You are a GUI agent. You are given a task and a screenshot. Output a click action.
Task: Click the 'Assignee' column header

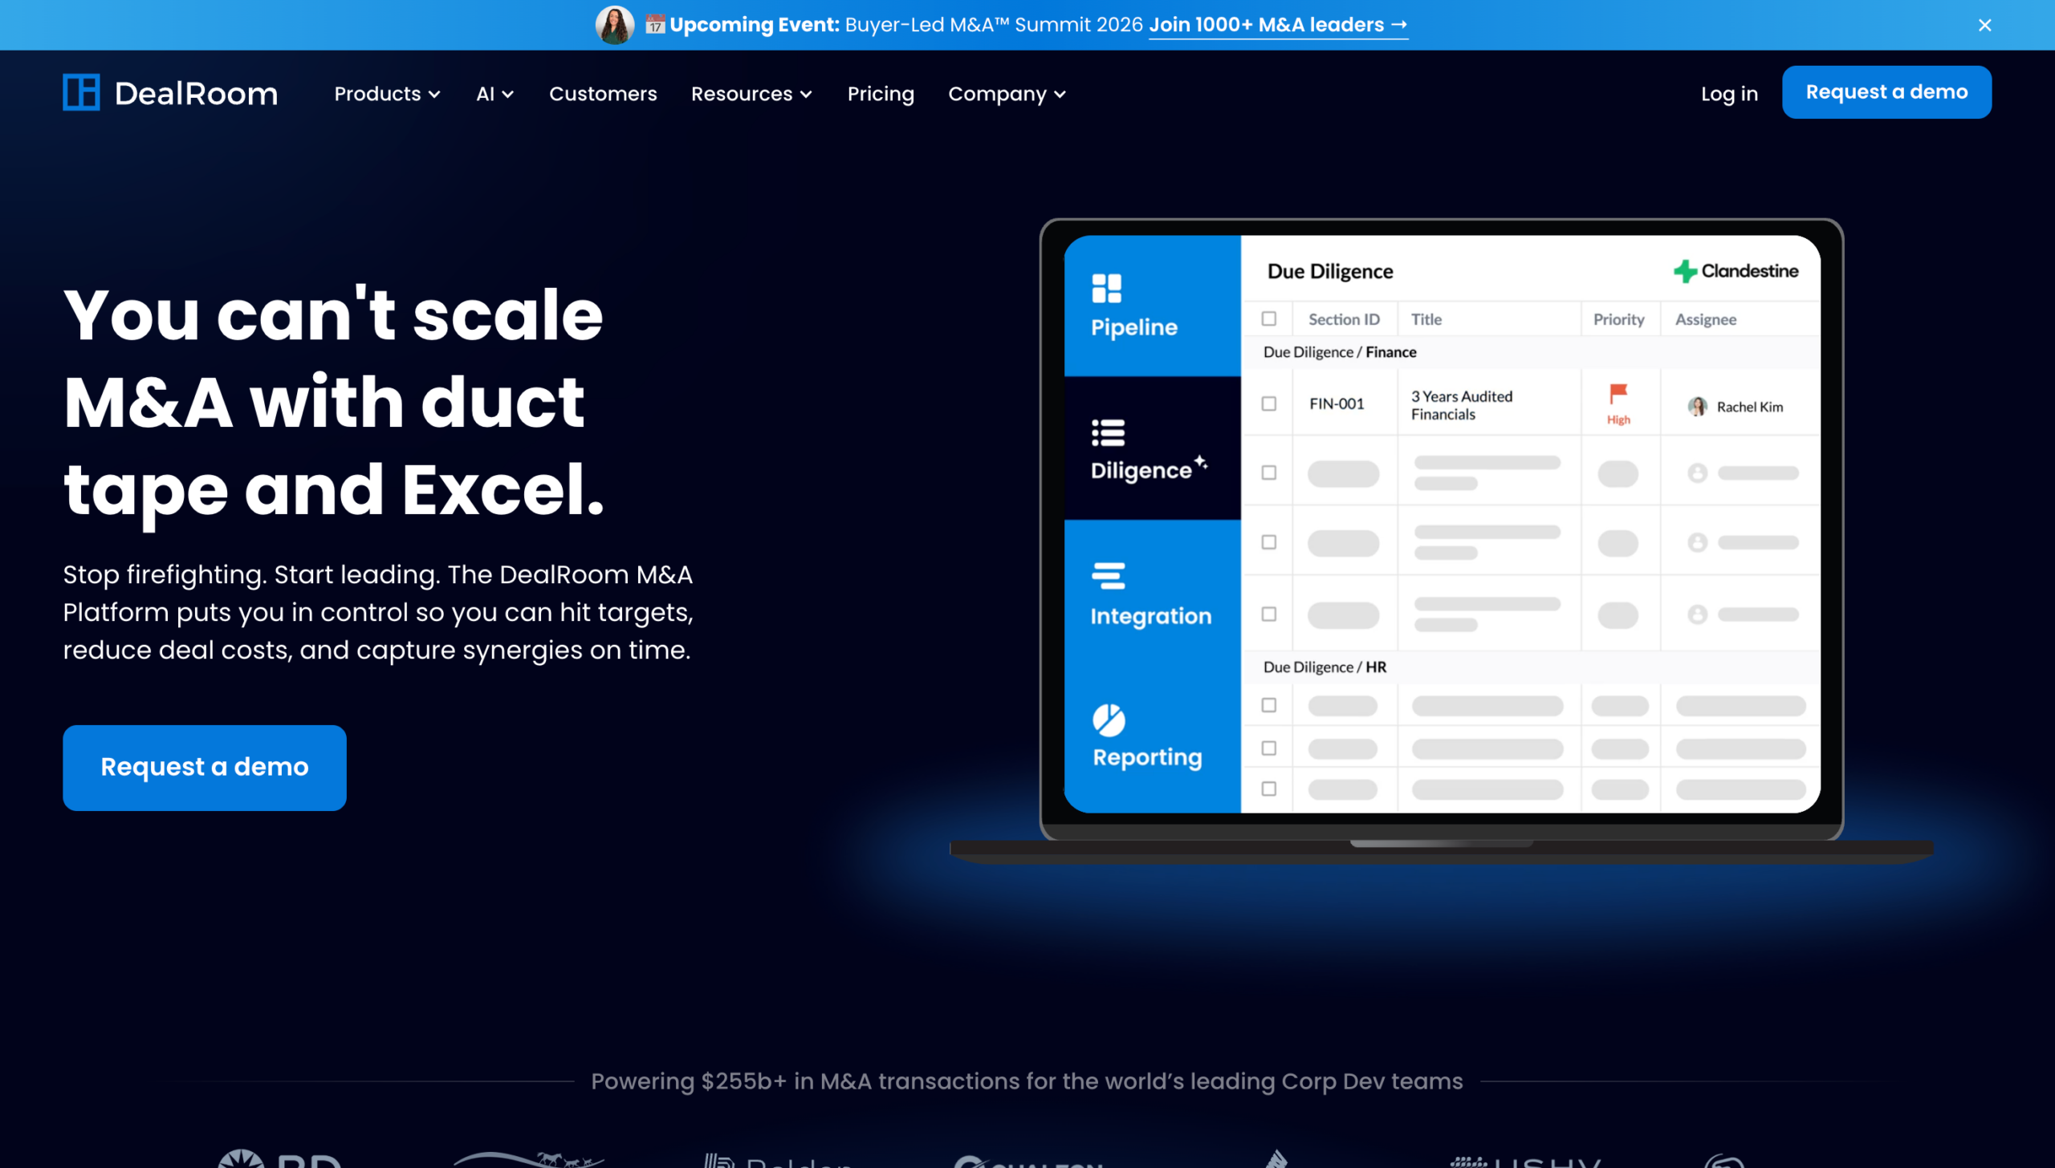(1705, 319)
